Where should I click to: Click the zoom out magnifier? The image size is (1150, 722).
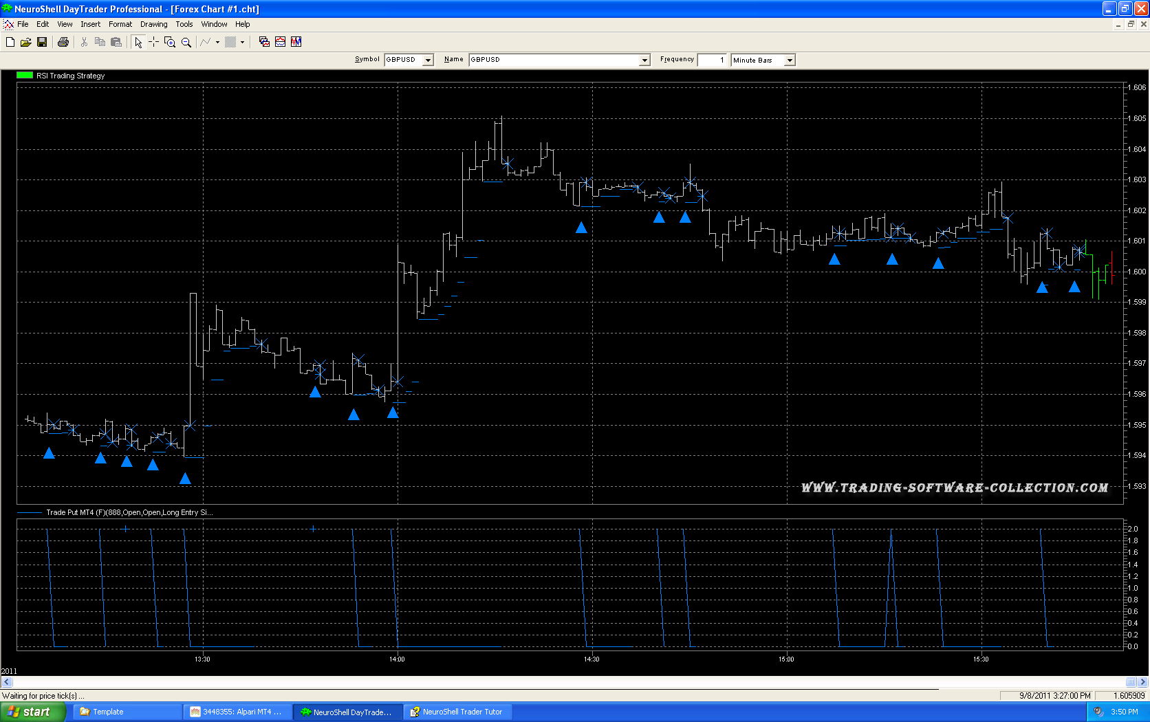(186, 42)
